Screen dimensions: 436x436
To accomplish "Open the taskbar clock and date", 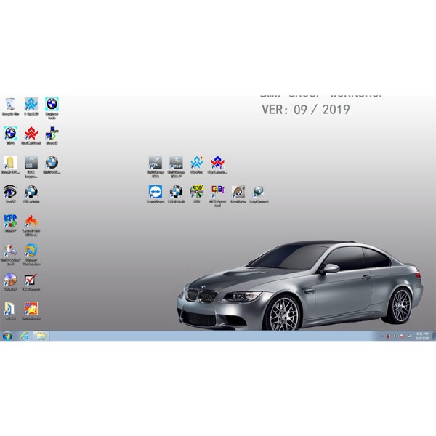I will pyautogui.click(x=422, y=336).
